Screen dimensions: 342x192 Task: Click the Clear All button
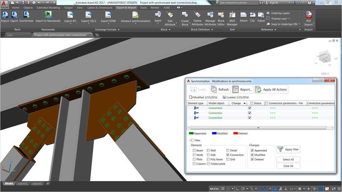point(288,166)
